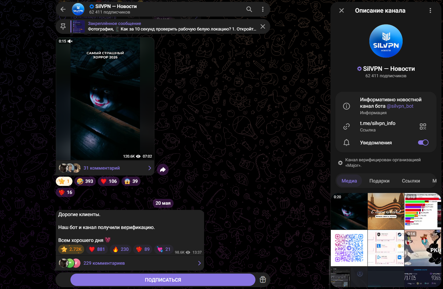Copy the t.me/silvpn_info link
This screenshot has height=289, width=443.
(x=378, y=123)
